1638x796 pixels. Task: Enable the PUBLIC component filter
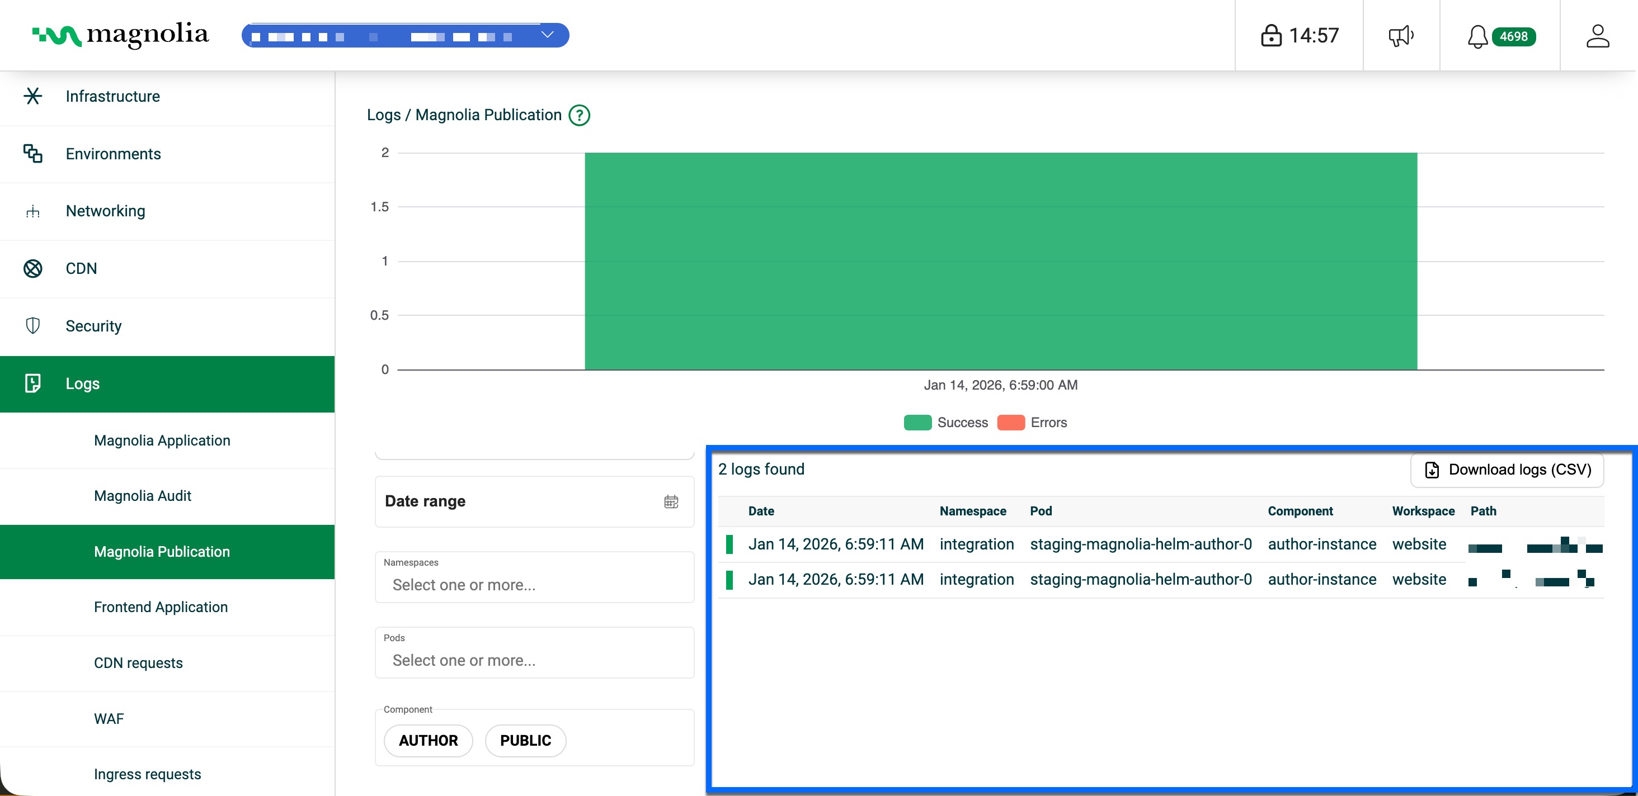pyautogui.click(x=525, y=740)
